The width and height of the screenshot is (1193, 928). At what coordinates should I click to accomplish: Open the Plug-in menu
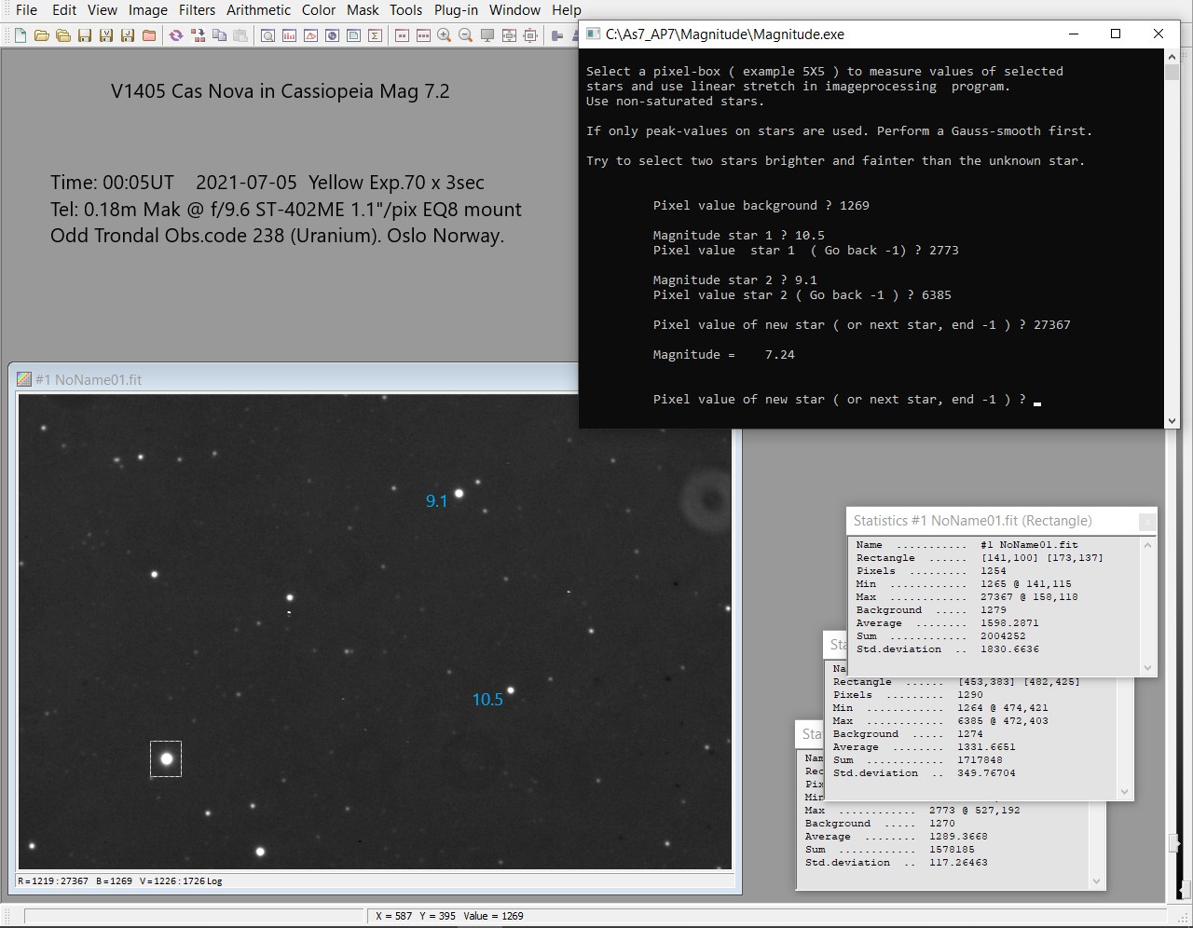[x=456, y=10]
